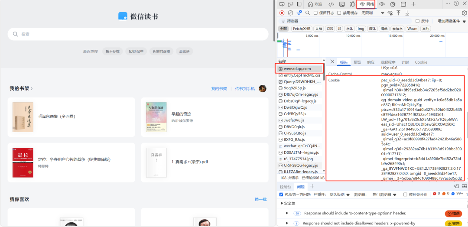Screen dimensions: 468x227
Task: Open the 增加筛选条件 dropdown
Action: (451, 21)
